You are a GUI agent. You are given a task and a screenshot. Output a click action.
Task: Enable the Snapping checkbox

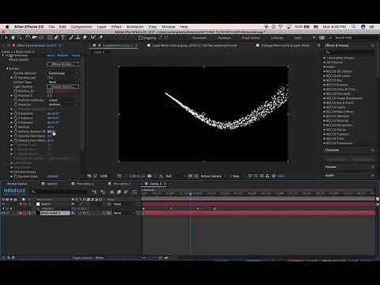pyautogui.click(x=141, y=38)
